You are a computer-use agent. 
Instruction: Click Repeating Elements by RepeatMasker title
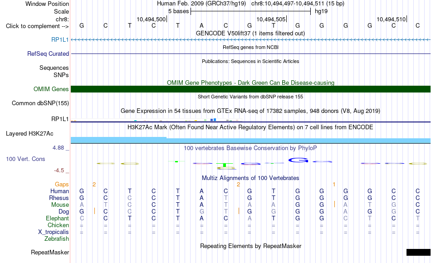coord(250,246)
